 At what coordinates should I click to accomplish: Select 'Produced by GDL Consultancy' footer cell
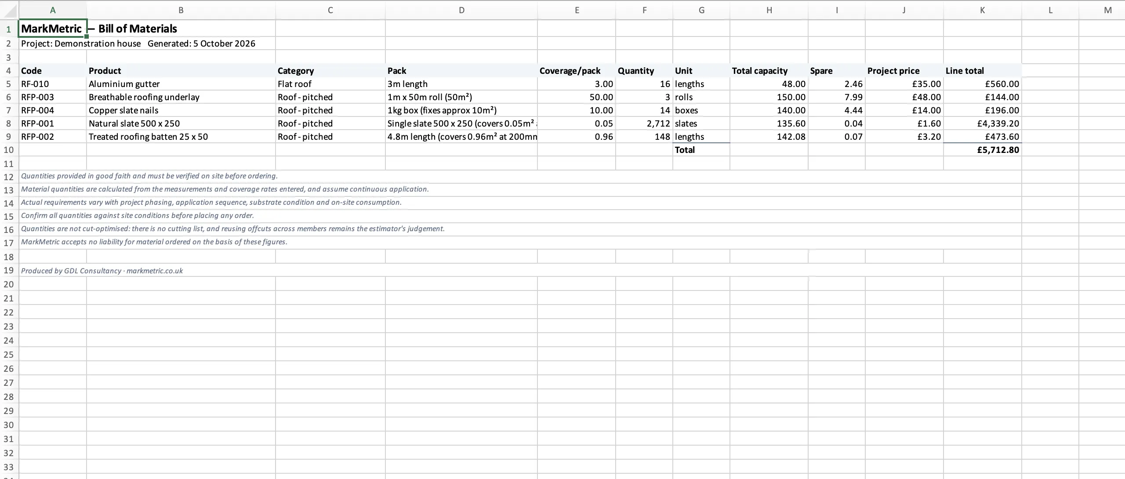[520, 271]
